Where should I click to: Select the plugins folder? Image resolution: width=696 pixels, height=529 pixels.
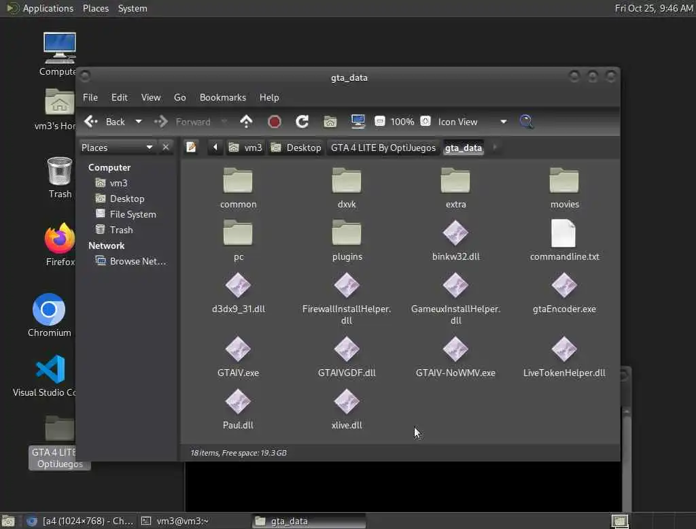(x=347, y=241)
